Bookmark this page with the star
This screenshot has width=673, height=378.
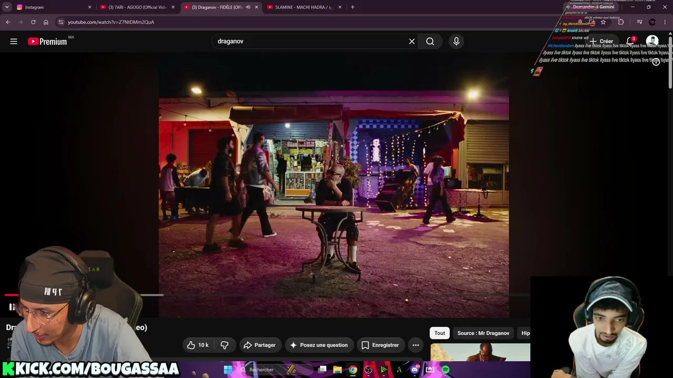(x=603, y=22)
